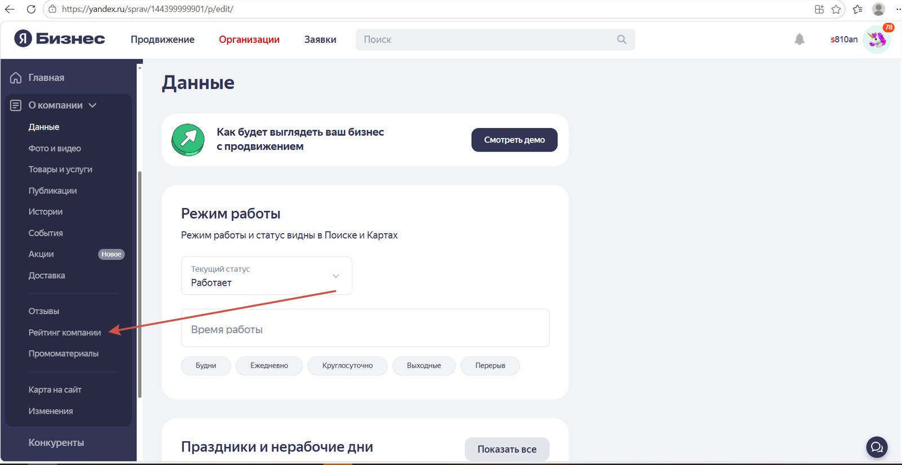Image resolution: width=902 pixels, height=465 pixels.
Task: Click the Данные page heading
Action: point(198,83)
